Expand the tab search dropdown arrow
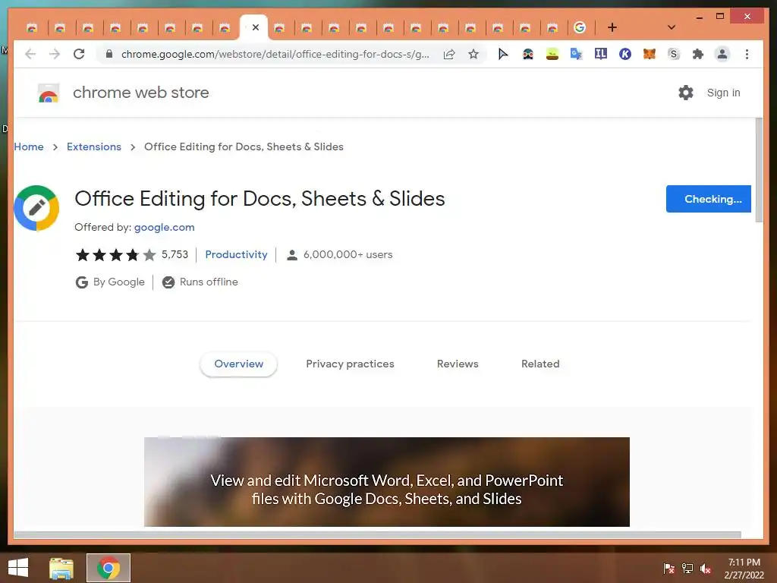This screenshot has height=583, width=777. point(672,27)
